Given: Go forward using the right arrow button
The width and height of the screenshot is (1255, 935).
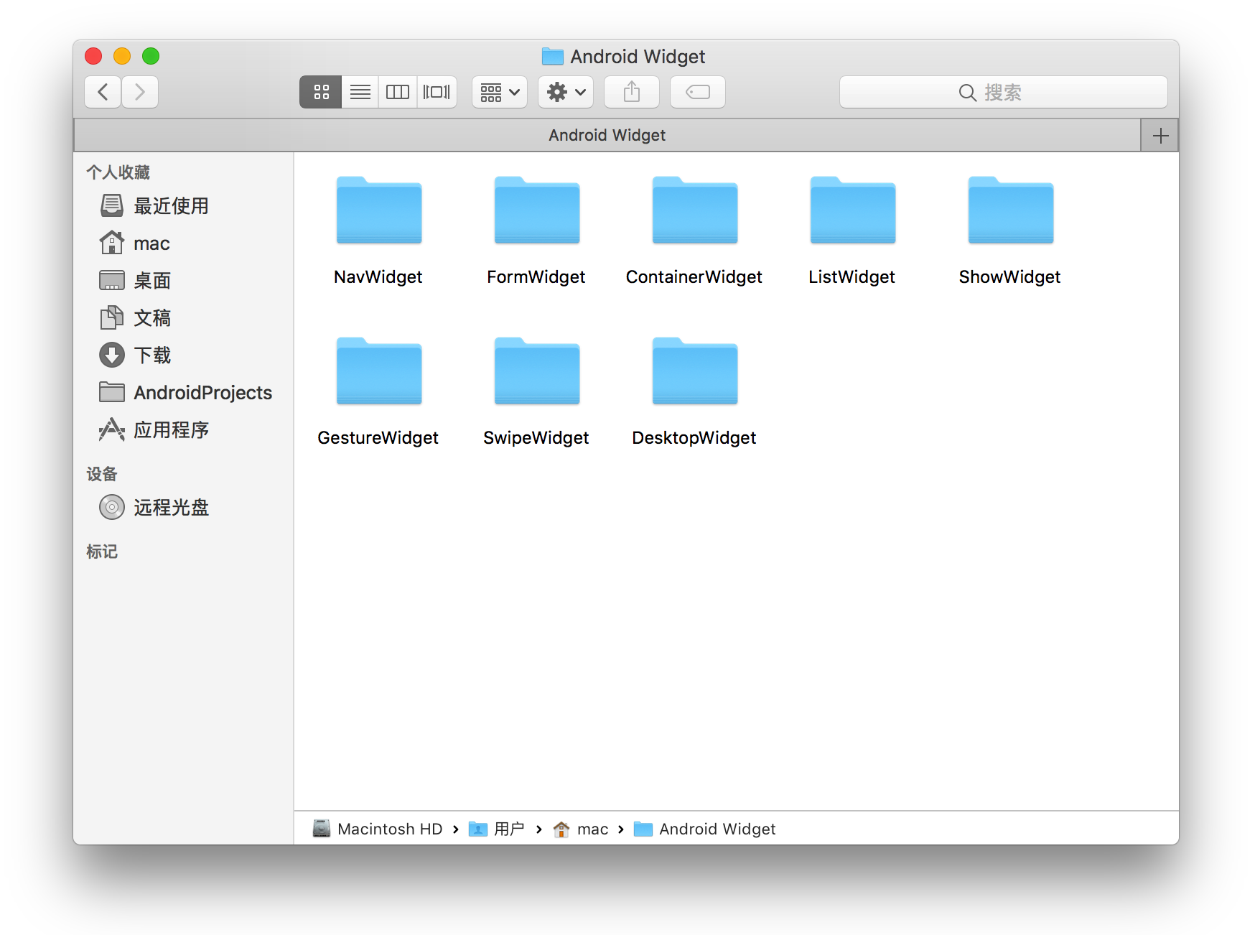Looking at the screenshot, I should 140,92.
